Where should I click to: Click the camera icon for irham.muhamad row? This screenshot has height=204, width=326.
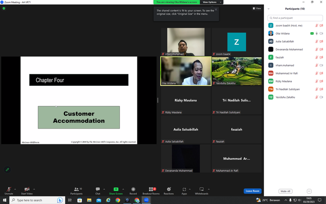pos(321,65)
